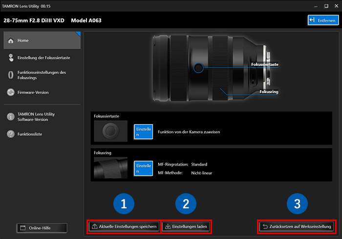The width and height of the screenshot is (342, 239).
Task: Click the MF-Ringrotation 'Standard' value
Action: [x=199, y=164]
